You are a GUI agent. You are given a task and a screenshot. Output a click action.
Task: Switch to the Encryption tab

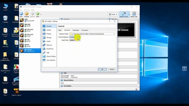[85, 30]
